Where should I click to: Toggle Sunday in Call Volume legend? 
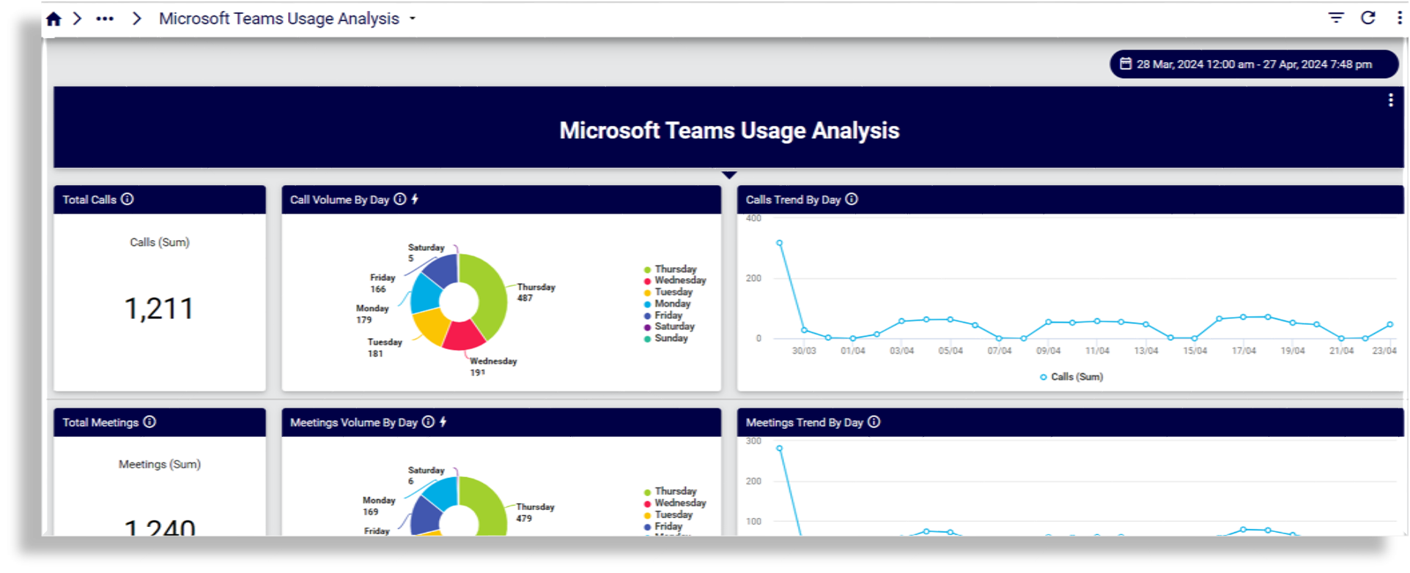coord(666,338)
